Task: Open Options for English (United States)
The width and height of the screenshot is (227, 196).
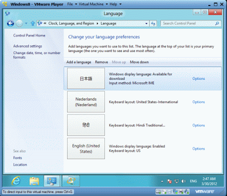Action: tap(199, 149)
